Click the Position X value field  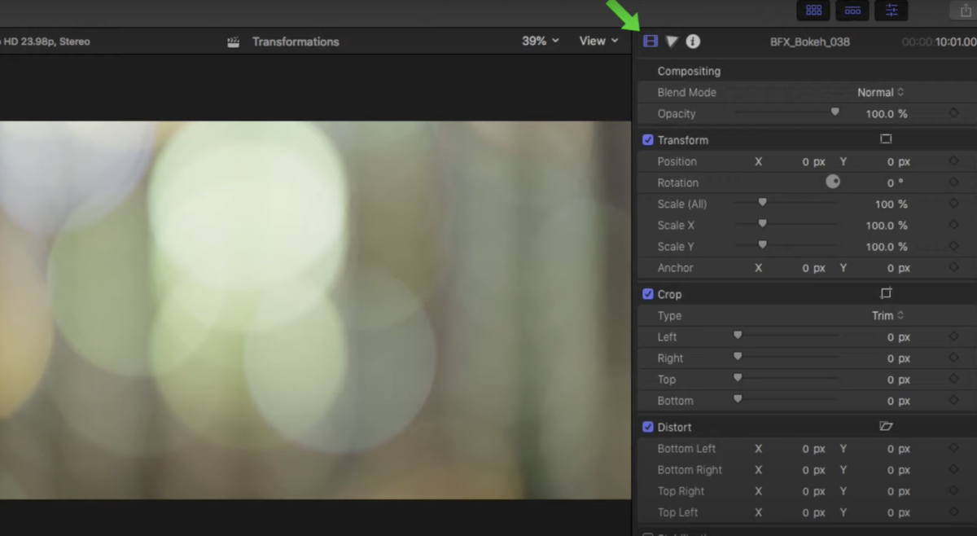pos(813,161)
